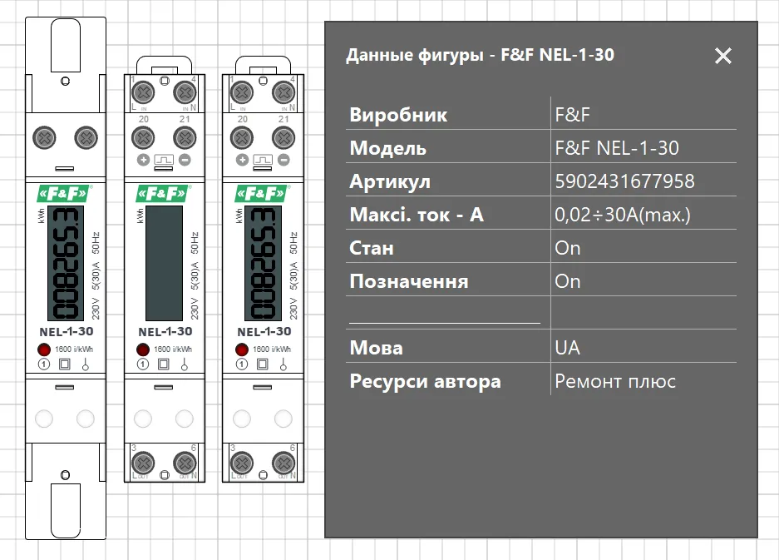Click the 'Позначення' label cell
The height and width of the screenshot is (560, 779).
pos(448,281)
